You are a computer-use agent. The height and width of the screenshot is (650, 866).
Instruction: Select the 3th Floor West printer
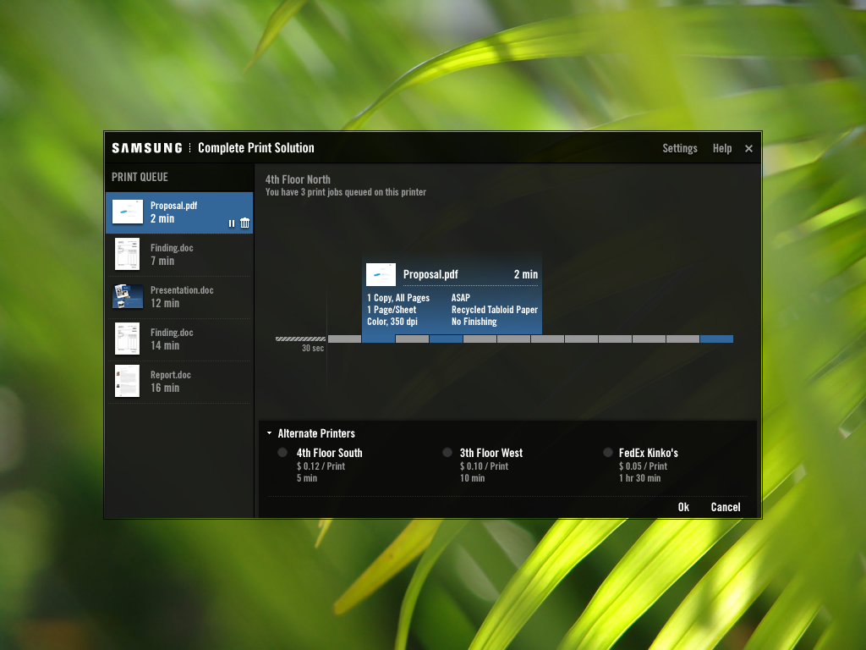tap(447, 452)
